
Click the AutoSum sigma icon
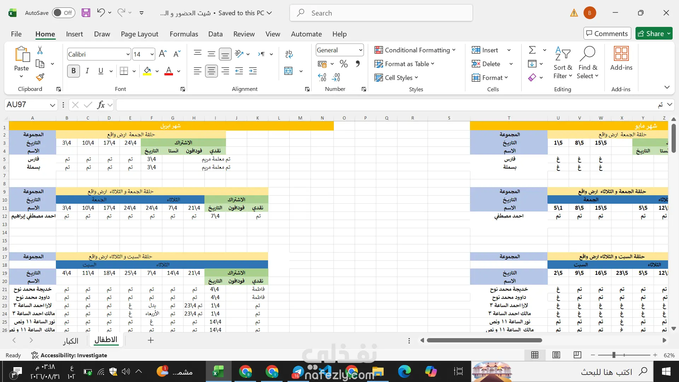tap(532, 50)
